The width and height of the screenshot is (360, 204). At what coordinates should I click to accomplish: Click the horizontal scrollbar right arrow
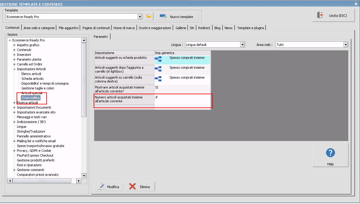pos(79,181)
